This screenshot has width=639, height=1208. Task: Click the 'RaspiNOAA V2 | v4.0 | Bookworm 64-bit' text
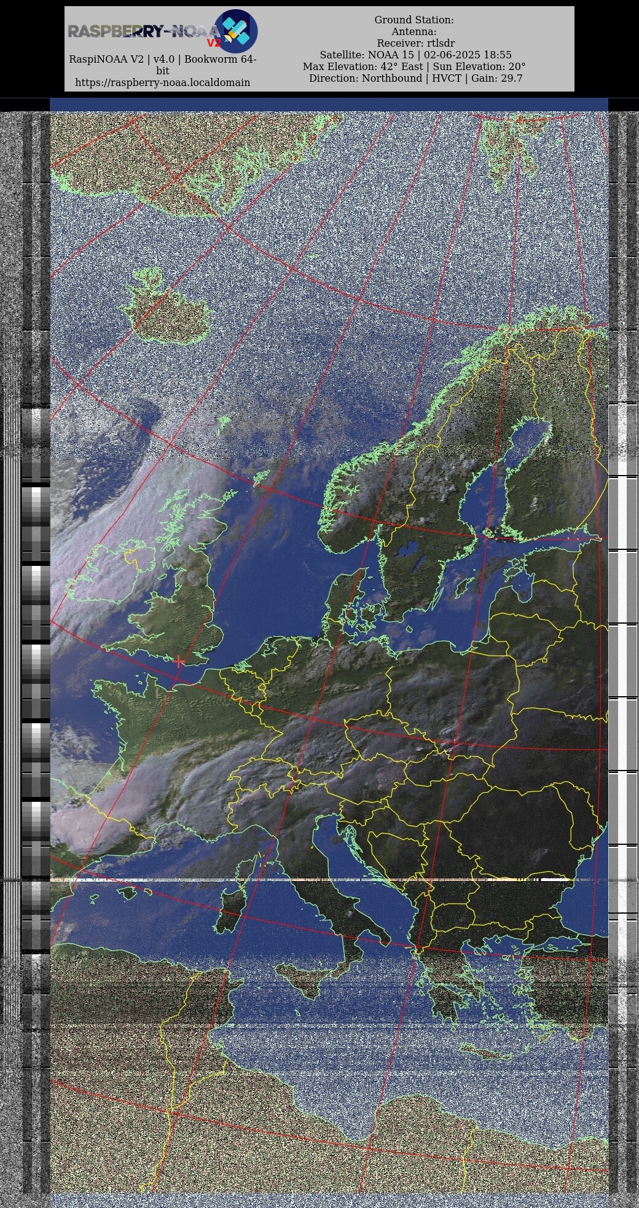coord(162,65)
